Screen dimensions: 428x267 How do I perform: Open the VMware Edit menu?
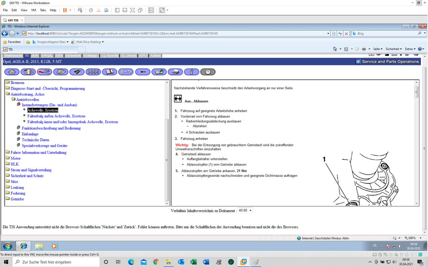click(x=14, y=10)
